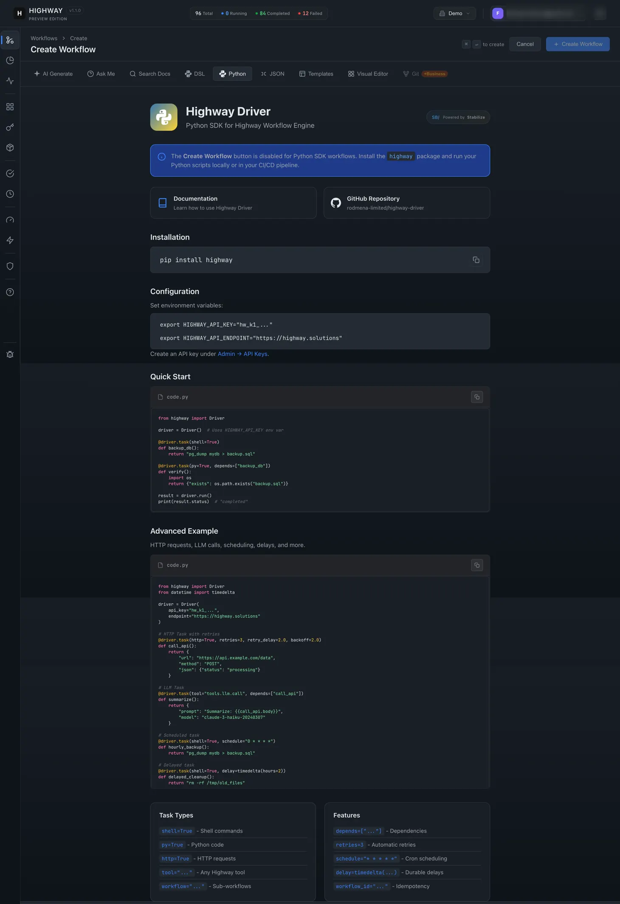Click the Create Workflow button
This screenshot has height=904, width=620.
click(x=578, y=44)
